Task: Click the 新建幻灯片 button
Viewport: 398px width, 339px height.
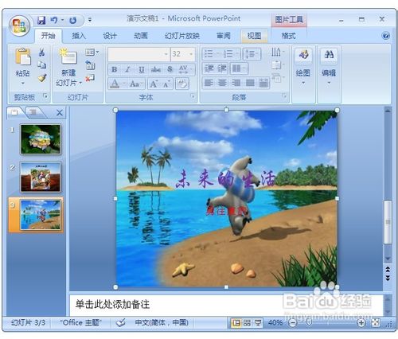Action: click(68, 68)
